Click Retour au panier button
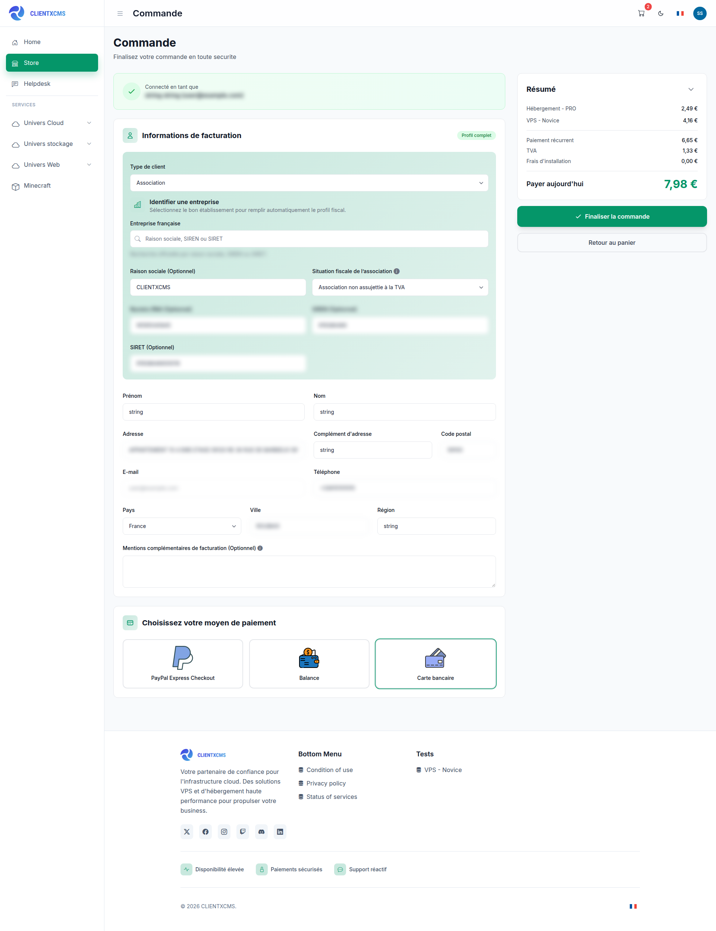Screen dimensions: 716x931 click(612, 243)
